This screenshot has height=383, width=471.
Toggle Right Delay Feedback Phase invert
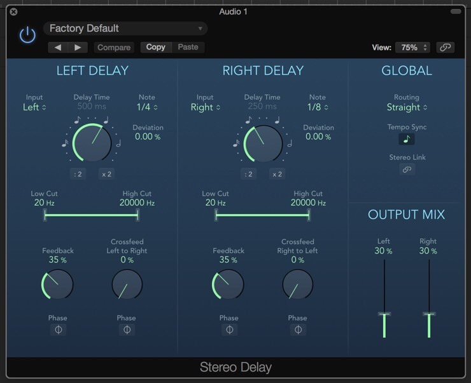pos(230,330)
